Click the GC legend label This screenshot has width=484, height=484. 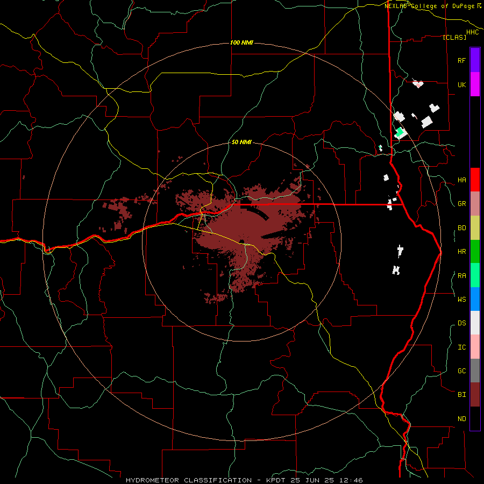pos(461,371)
